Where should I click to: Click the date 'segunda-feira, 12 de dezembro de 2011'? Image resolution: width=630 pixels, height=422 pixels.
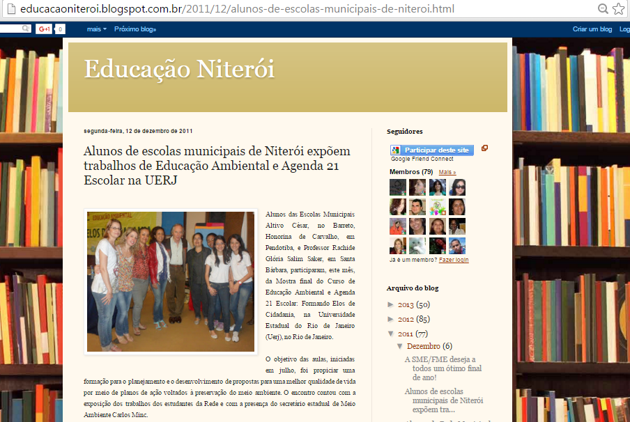tap(138, 131)
